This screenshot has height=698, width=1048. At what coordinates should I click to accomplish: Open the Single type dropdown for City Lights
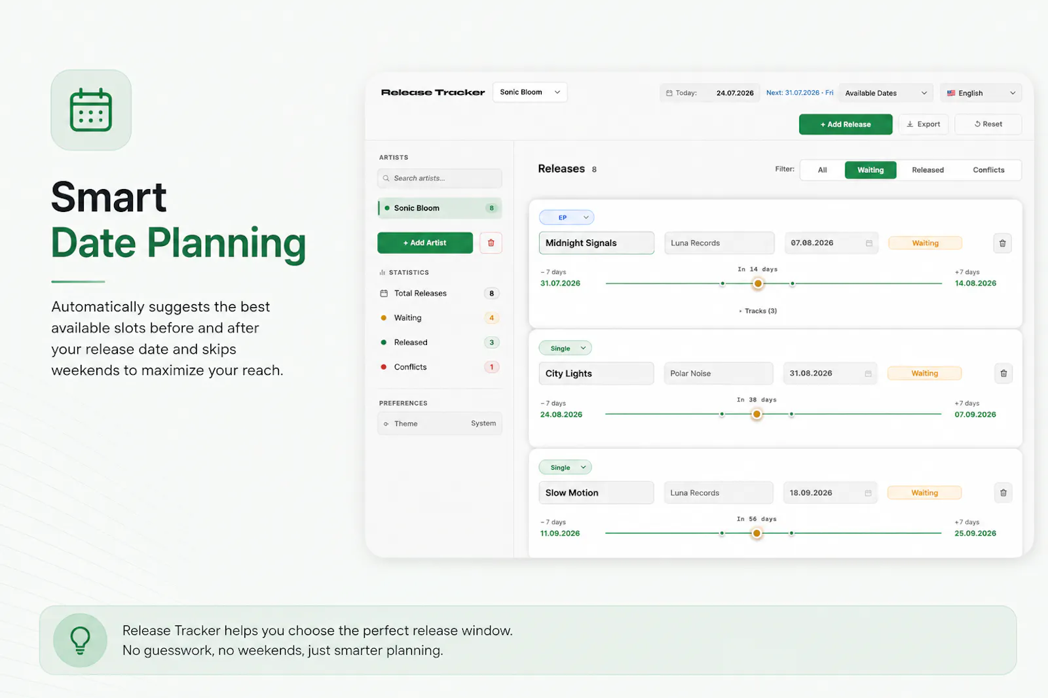[565, 348]
